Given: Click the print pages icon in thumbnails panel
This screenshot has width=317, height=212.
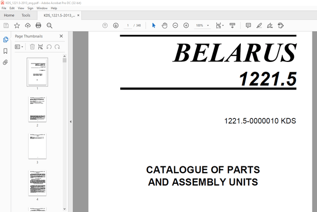Looking at the screenshot, I should pyautogui.click(x=40, y=47).
